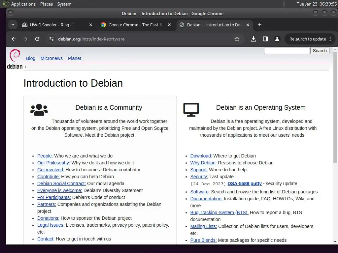338x253 pixels.
Task: Open Debian Social Contract link
Action: pos(61,183)
